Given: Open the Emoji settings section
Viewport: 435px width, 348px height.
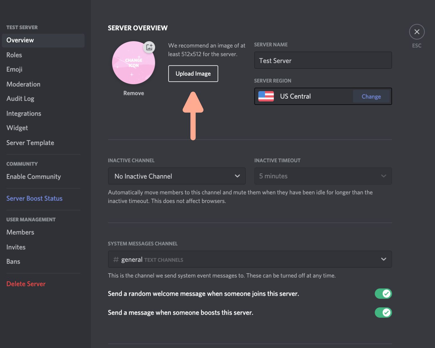Looking at the screenshot, I should click(x=14, y=69).
